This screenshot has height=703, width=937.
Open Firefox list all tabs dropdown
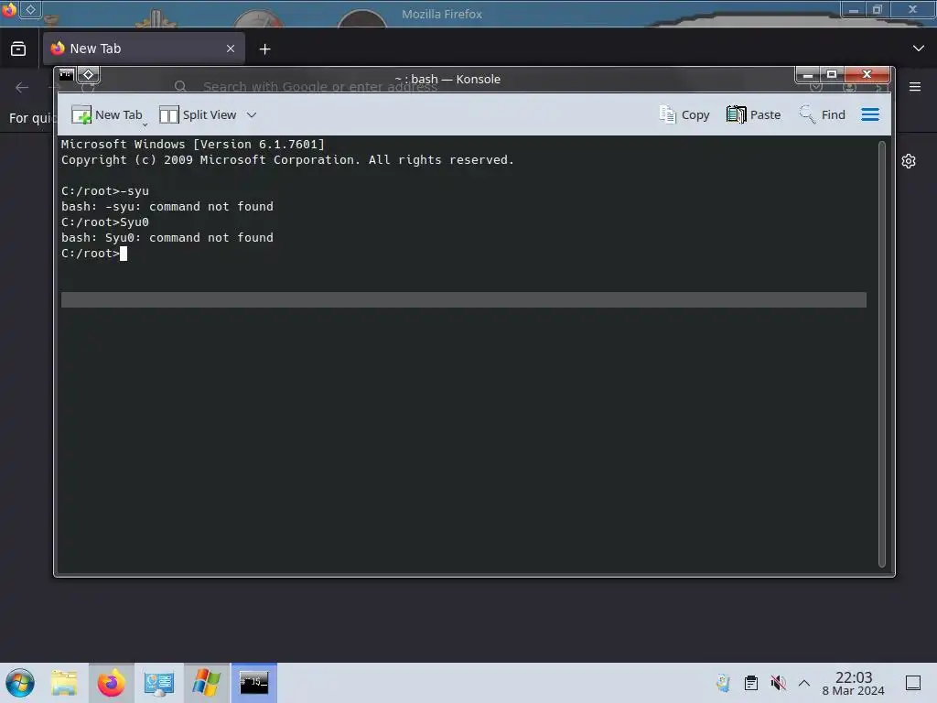(918, 49)
